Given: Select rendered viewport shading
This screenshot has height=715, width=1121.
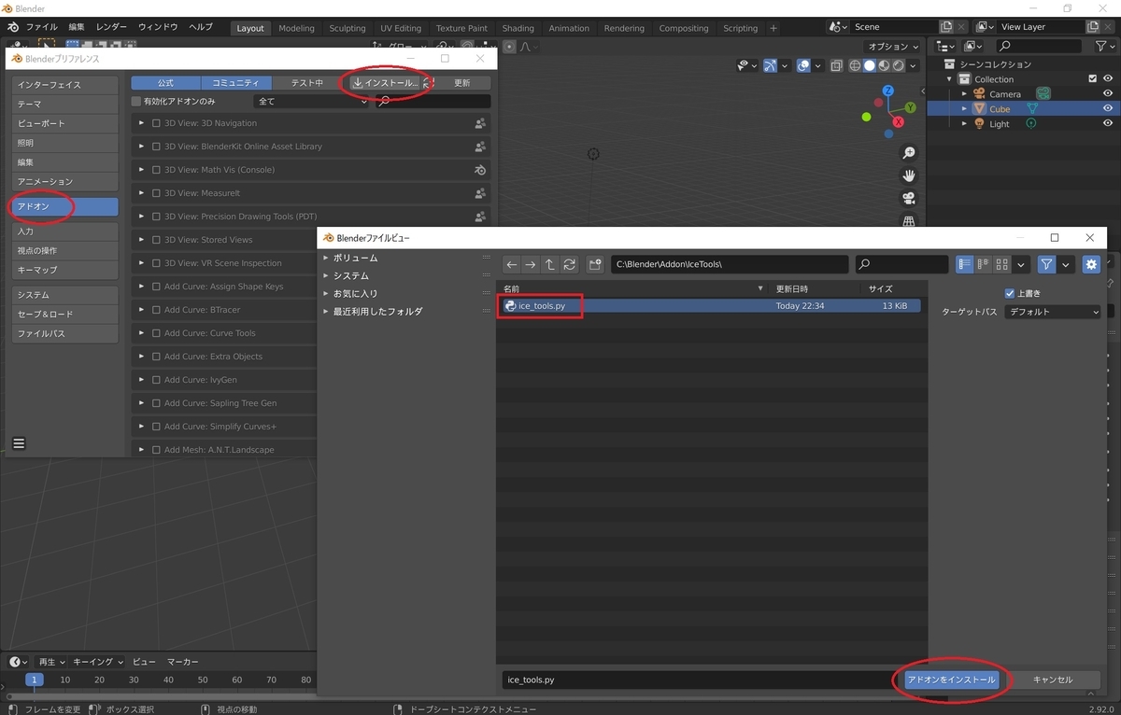Looking at the screenshot, I should tap(899, 65).
